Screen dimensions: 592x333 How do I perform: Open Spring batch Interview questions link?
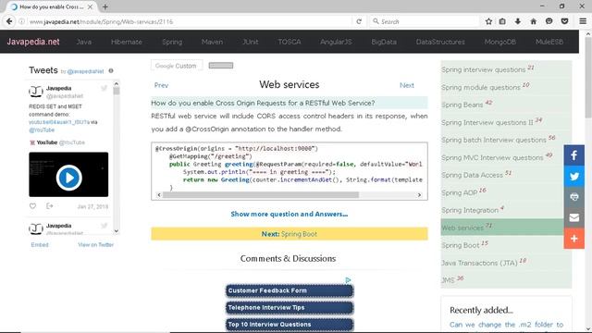point(494,140)
